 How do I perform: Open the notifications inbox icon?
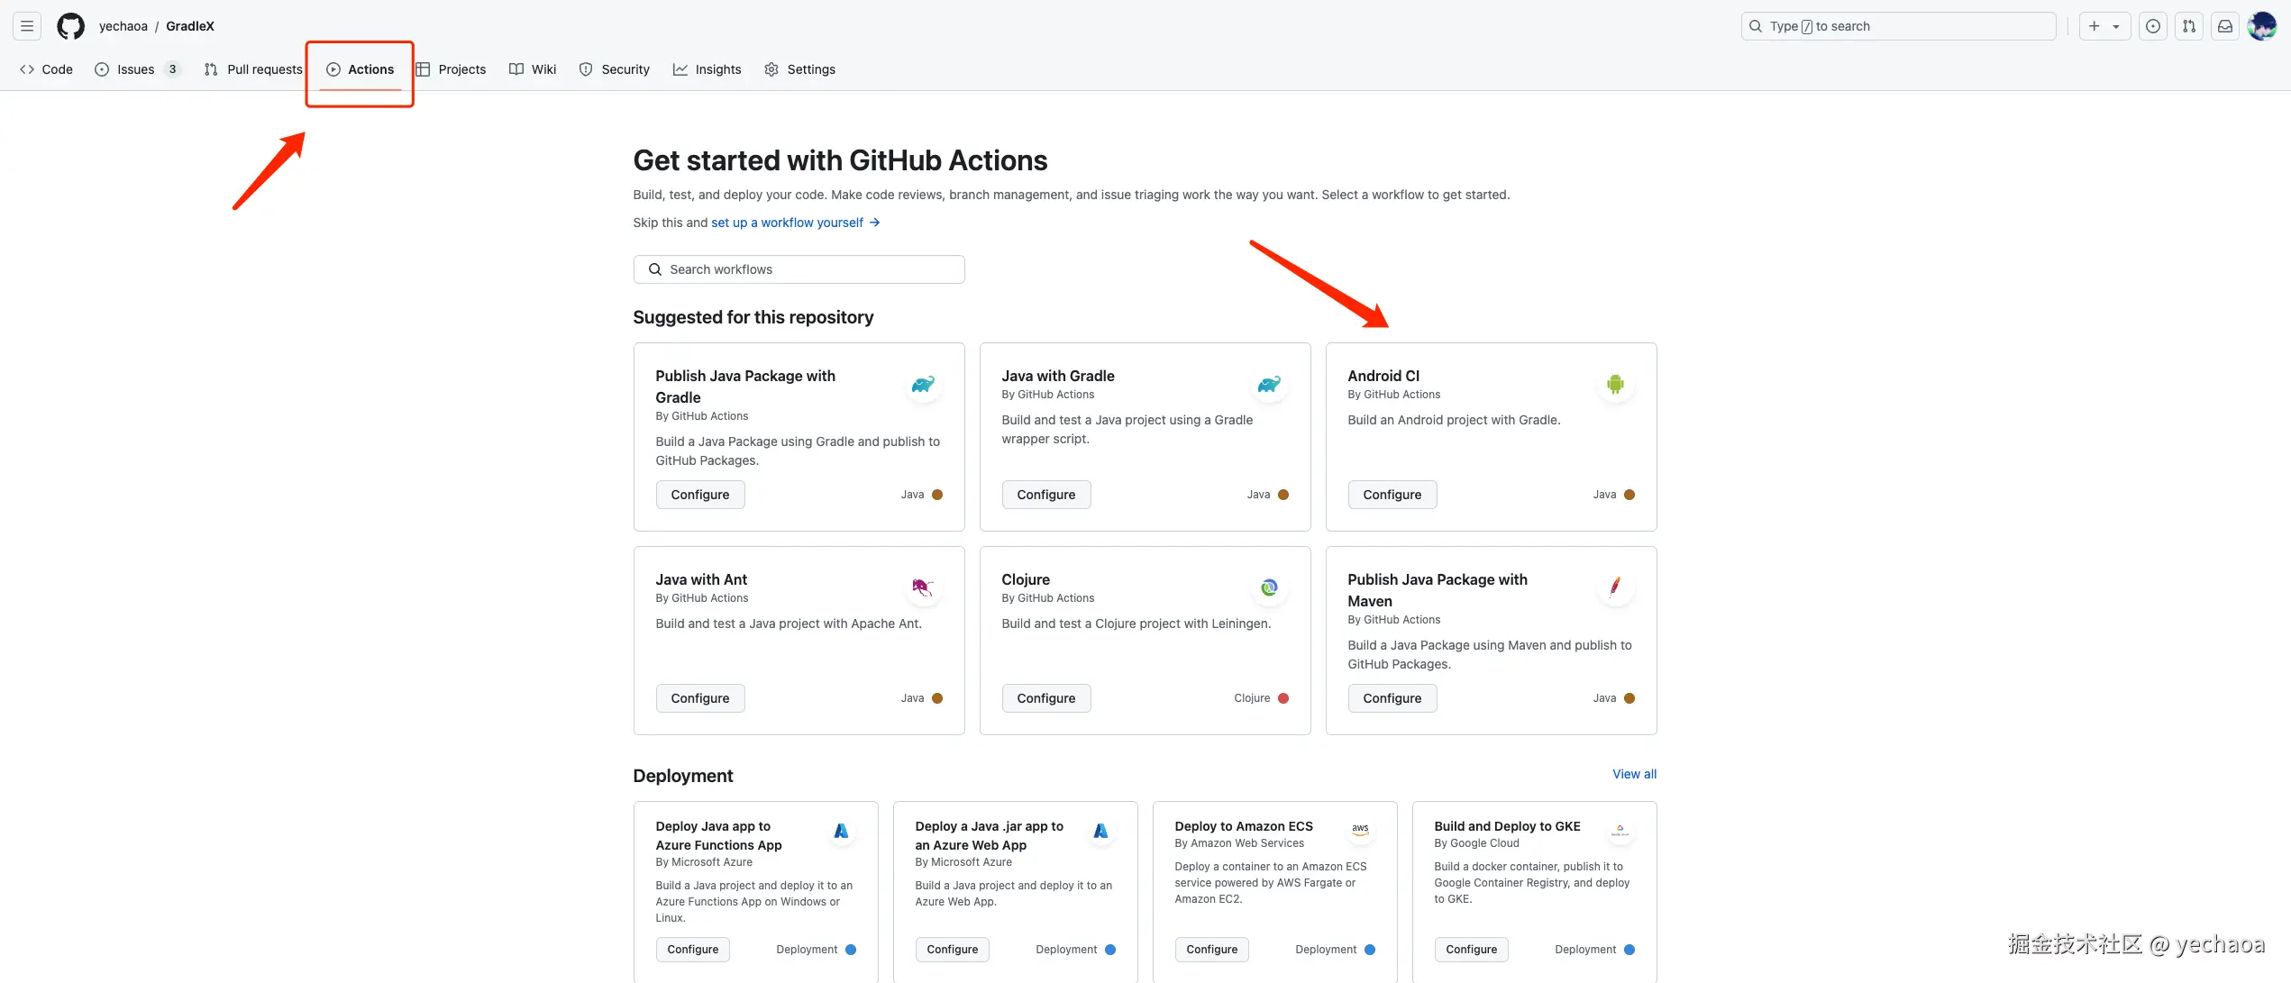(2224, 26)
